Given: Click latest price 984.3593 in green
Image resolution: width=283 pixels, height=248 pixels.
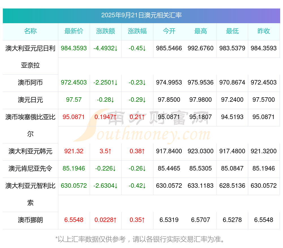Looking at the screenshot, I should click(x=74, y=48).
